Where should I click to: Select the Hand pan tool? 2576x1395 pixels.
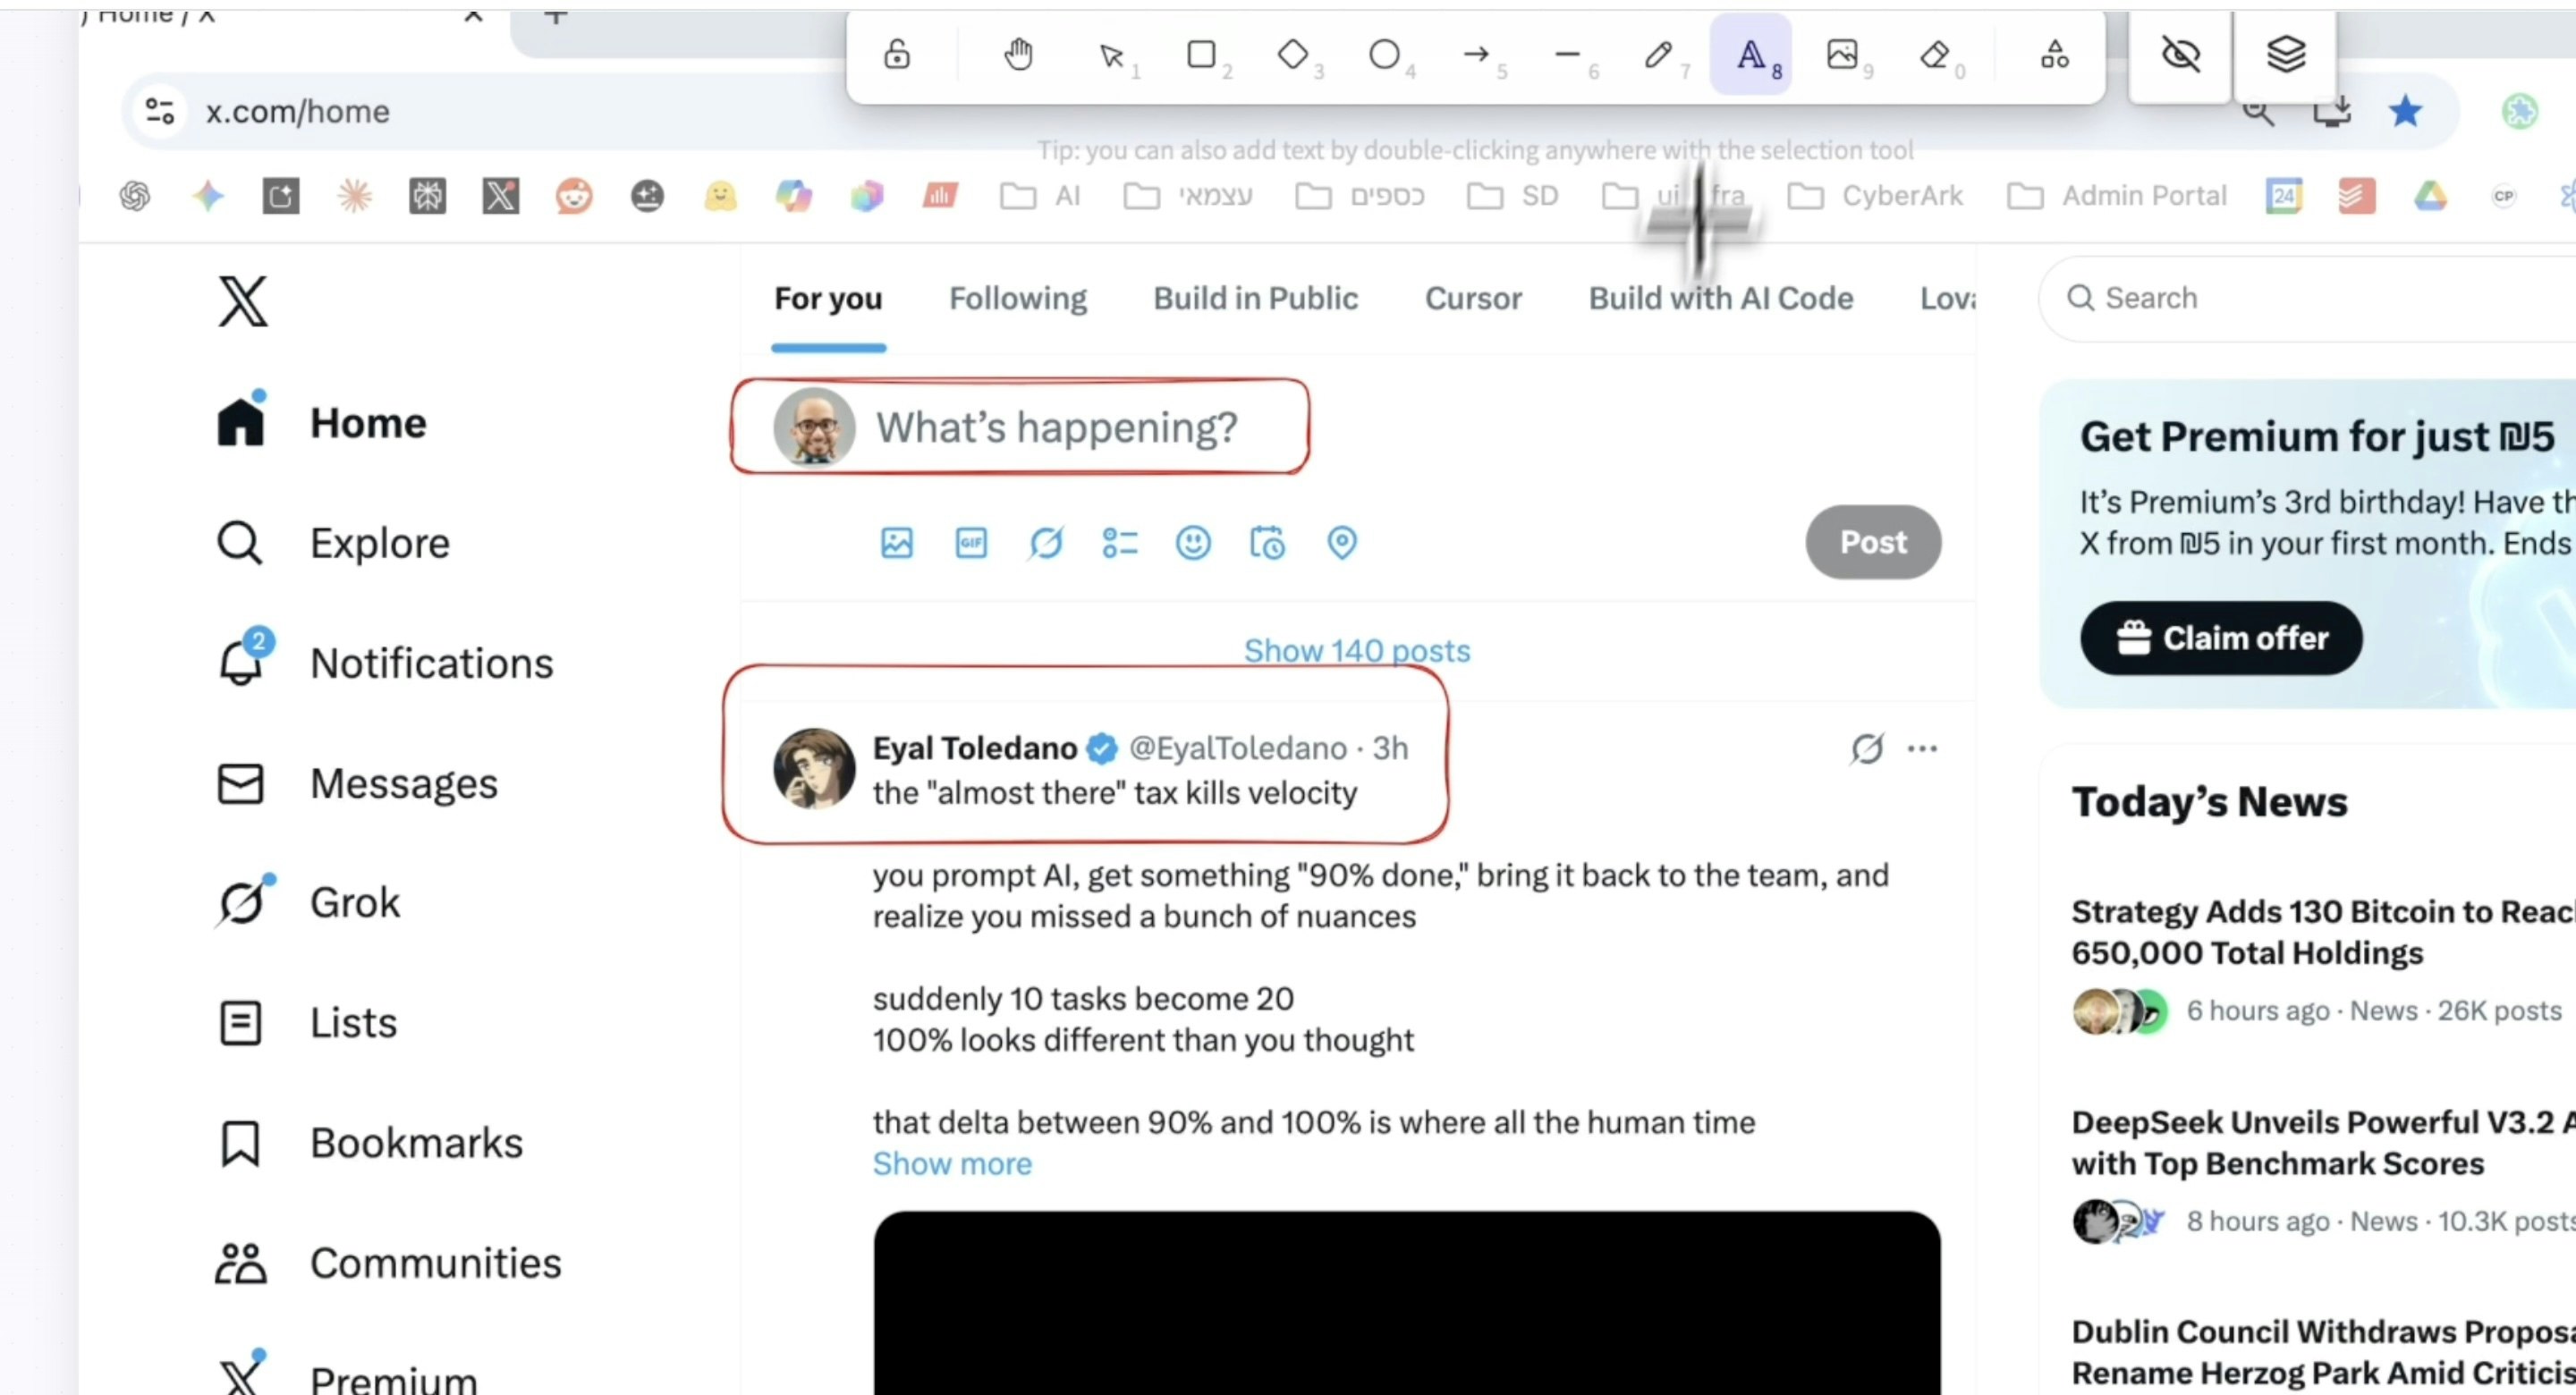tap(1018, 54)
